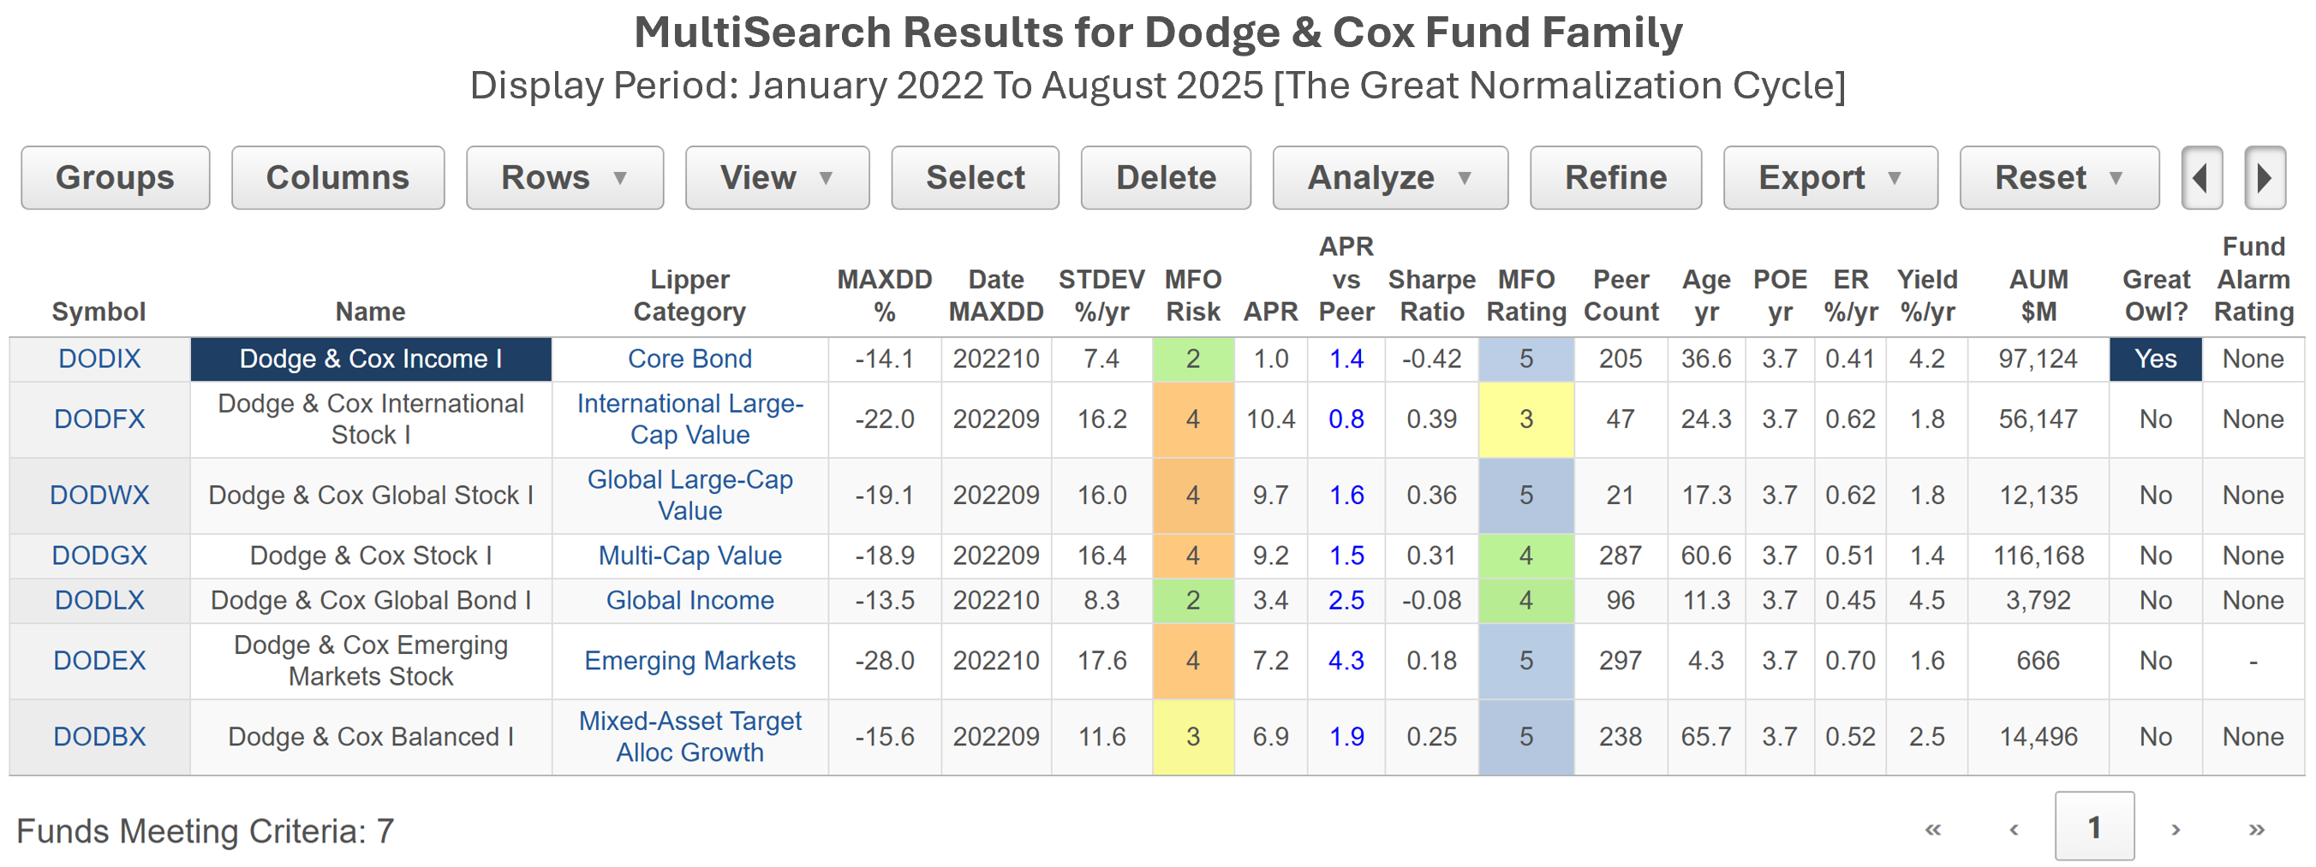This screenshot has width=2316, height=867.
Task: Click the Groups button
Action: (x=115, y=178)
